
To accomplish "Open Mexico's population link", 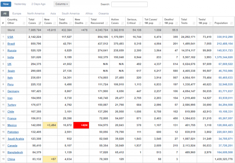I will 225,125.
